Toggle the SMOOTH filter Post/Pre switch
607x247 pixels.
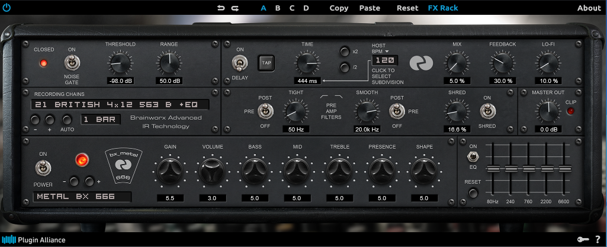[x=397, y=111]
